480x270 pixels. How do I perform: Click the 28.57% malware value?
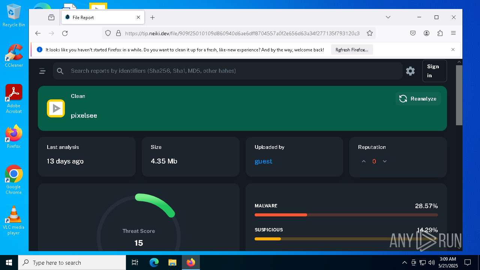click(x=426, y=206)
